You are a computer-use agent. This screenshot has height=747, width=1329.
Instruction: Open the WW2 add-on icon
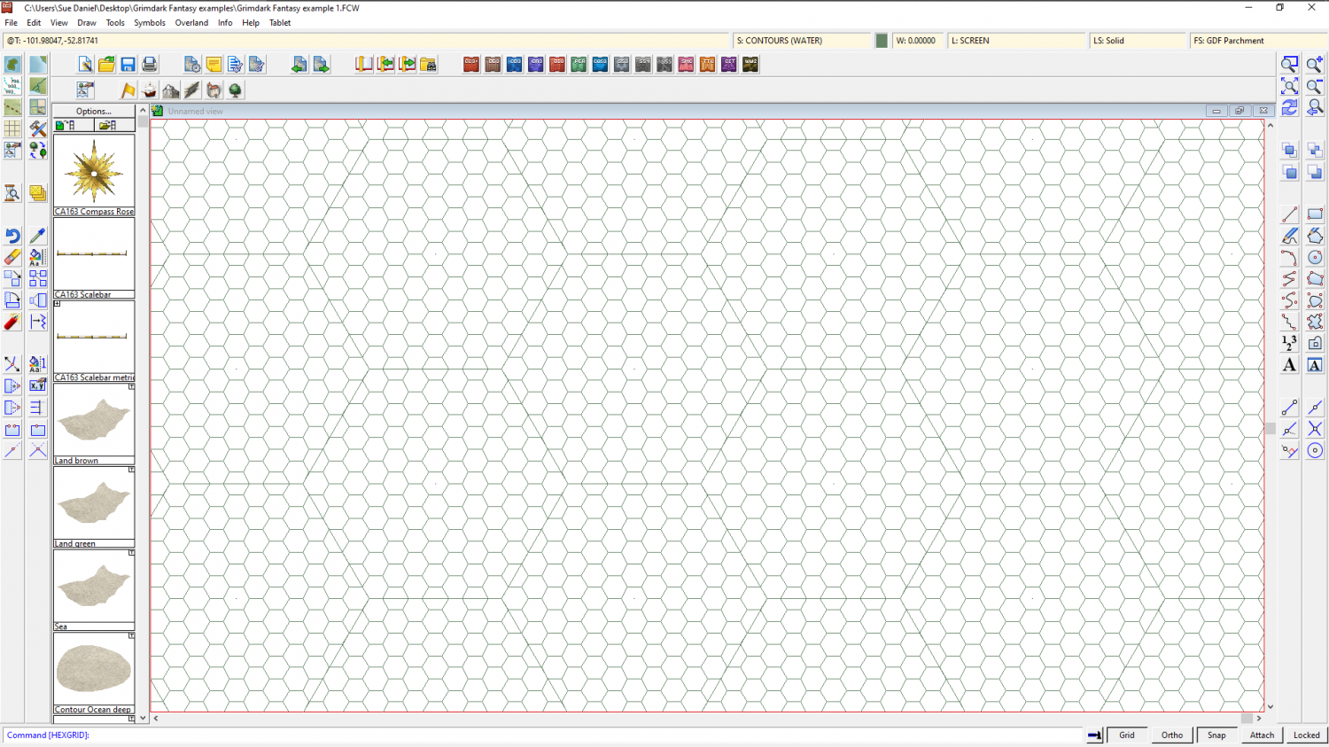pyautogui.click(x=750, y=65)
